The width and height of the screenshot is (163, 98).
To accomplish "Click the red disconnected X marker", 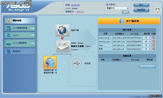I will [x=62, y=38].
